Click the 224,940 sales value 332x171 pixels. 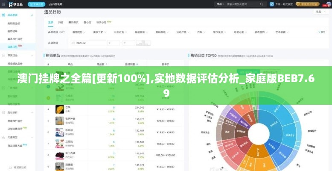(140, 108)
